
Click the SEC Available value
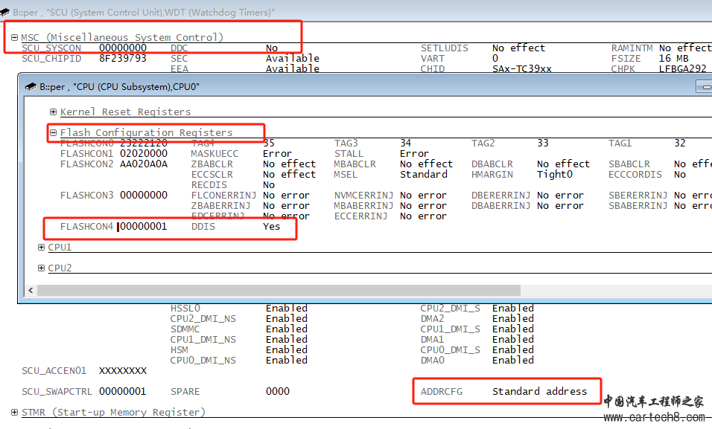coord(293,58)
